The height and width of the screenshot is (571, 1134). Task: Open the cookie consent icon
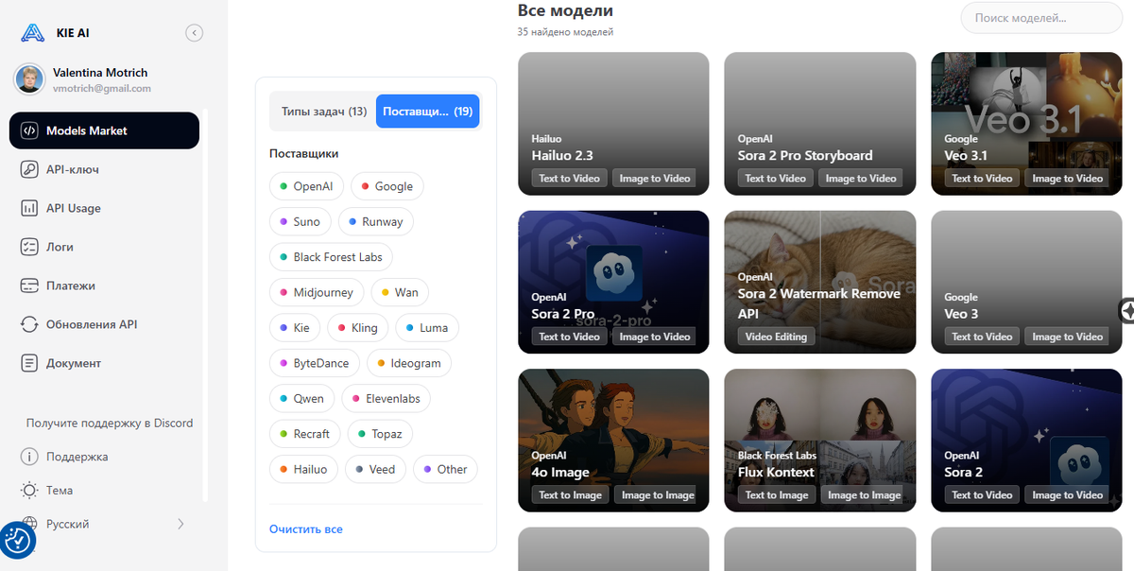(18, 541)
